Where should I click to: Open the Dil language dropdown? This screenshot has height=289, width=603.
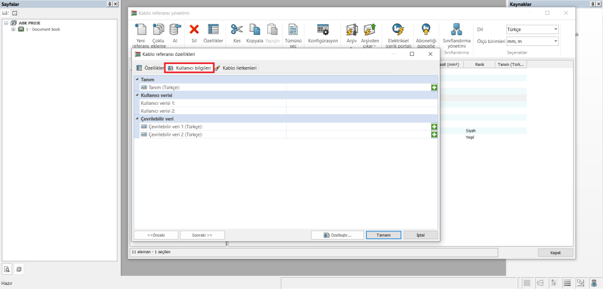point(532,29)
